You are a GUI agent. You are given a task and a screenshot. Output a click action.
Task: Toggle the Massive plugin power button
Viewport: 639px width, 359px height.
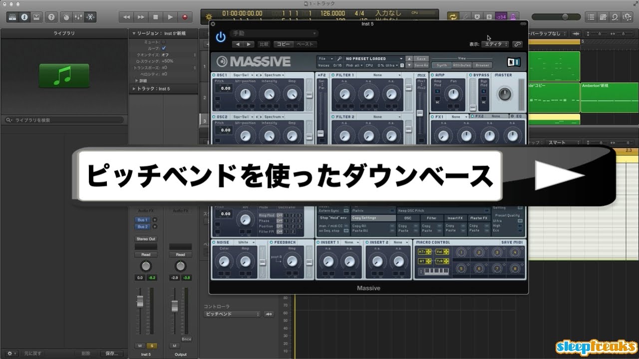[221, 37]
